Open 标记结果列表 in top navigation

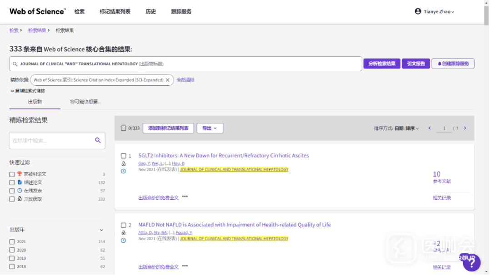[115, 11]
